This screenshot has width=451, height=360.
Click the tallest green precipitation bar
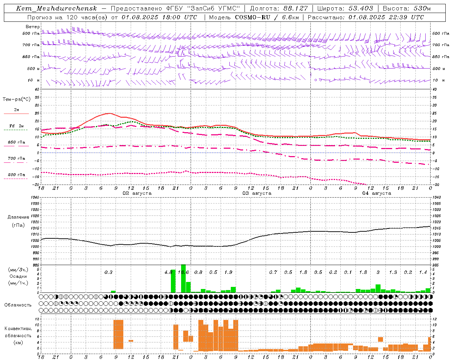click(183, 278)
